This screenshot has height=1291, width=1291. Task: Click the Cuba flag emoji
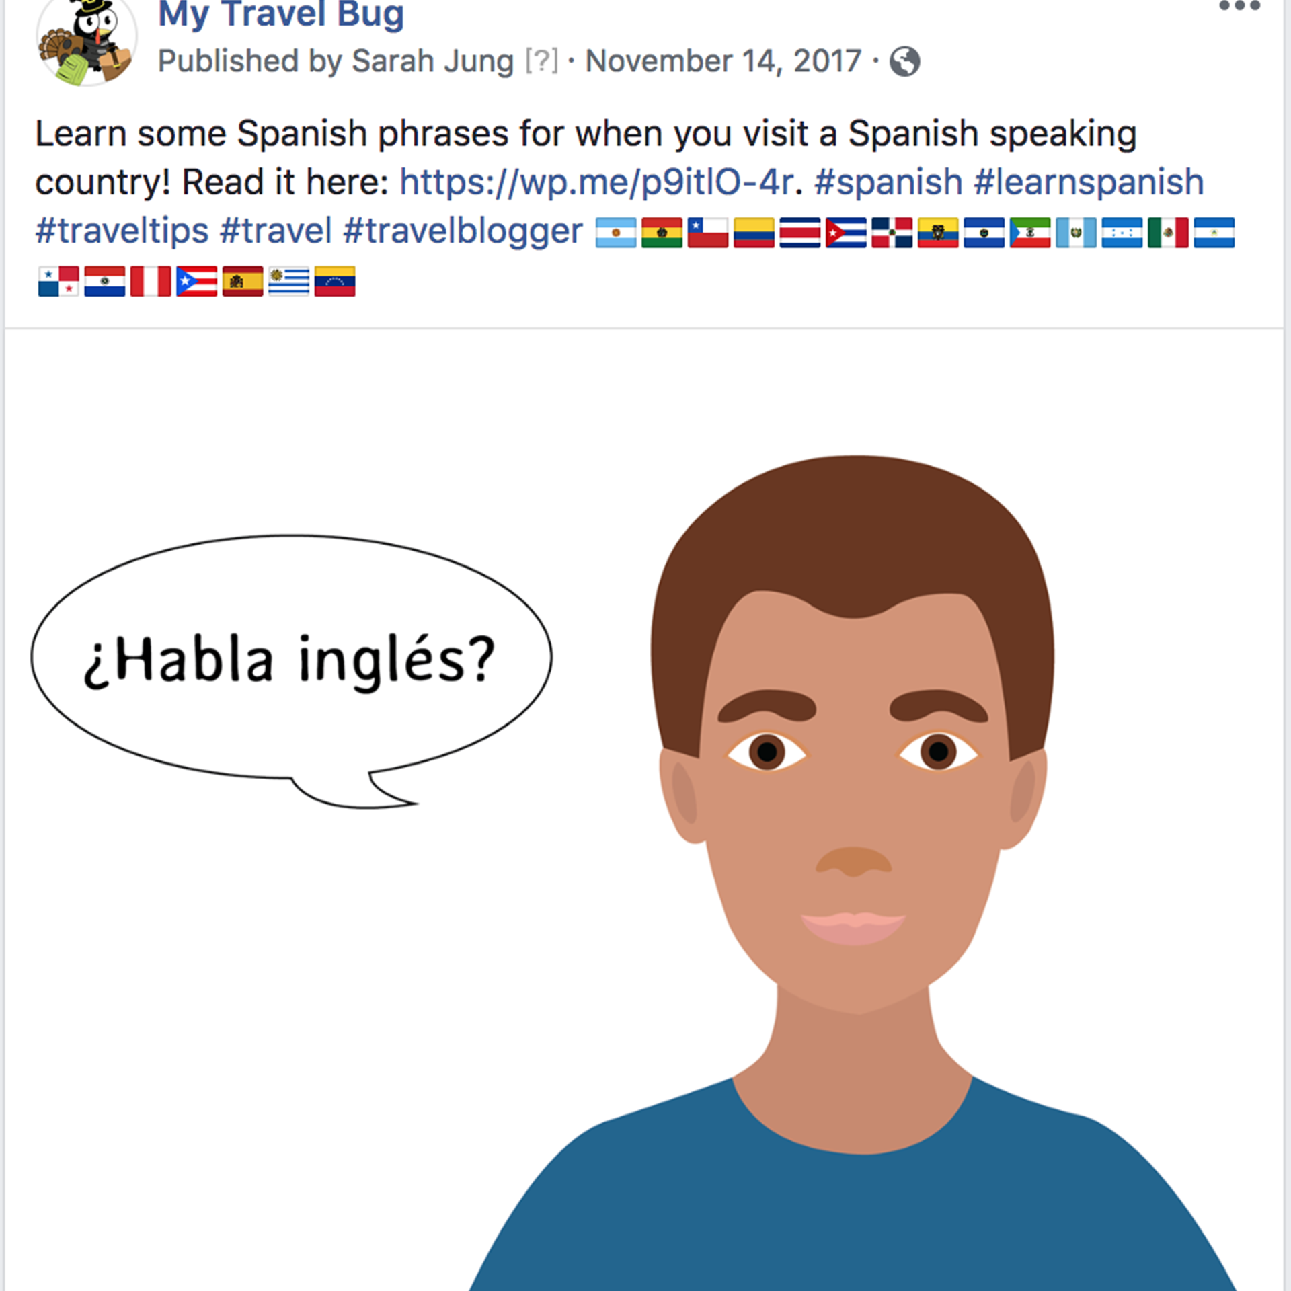point(846,233)
